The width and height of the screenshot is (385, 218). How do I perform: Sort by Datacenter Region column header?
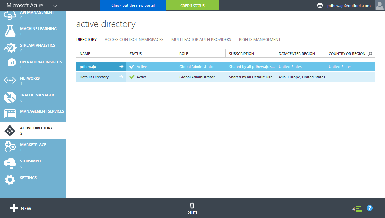[297, 54]
